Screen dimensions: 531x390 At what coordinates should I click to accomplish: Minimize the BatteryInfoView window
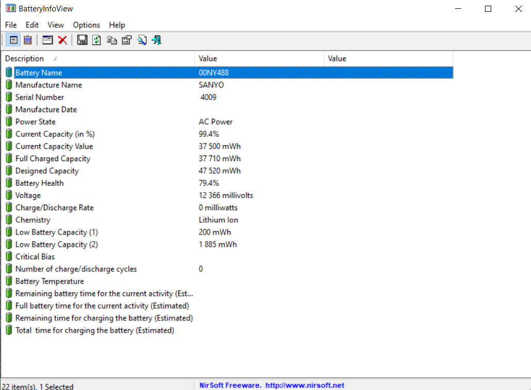458,9
